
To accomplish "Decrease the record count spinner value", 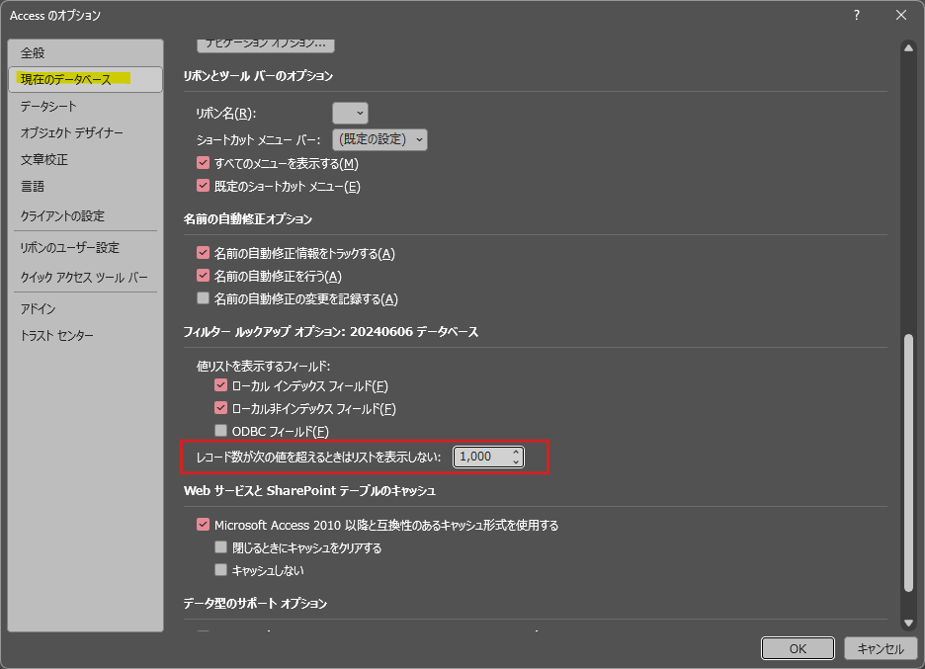I will click(x=515, y=461).
